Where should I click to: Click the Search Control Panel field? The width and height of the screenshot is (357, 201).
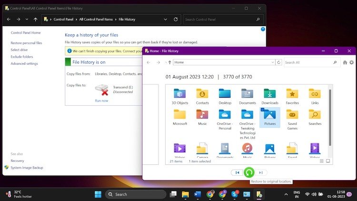[x=223, y=20]
